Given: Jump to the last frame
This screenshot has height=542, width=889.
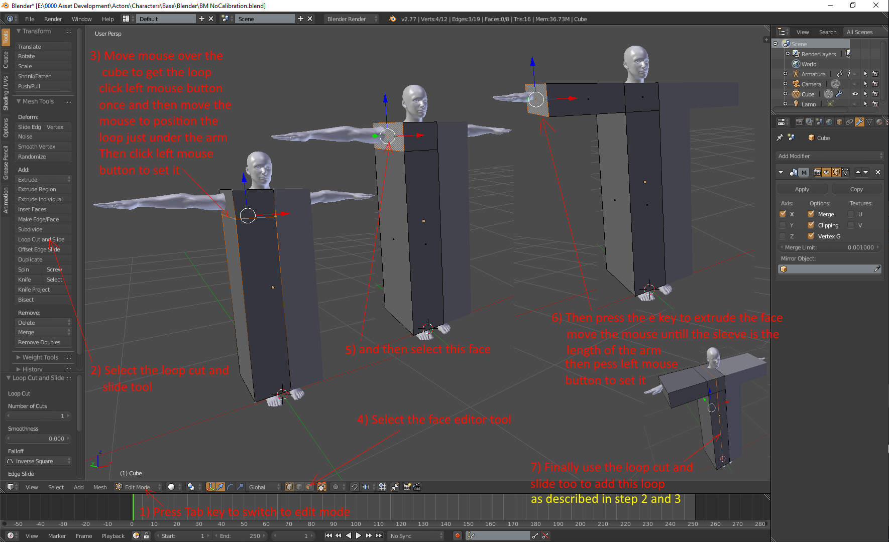Looking at the screenshot, I should (x=379, y=535).
